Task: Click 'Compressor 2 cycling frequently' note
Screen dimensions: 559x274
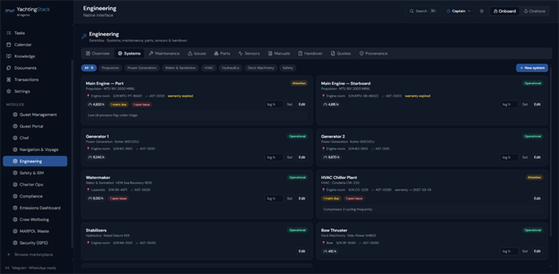Action: pyautogui.click(x=432, y=209)
